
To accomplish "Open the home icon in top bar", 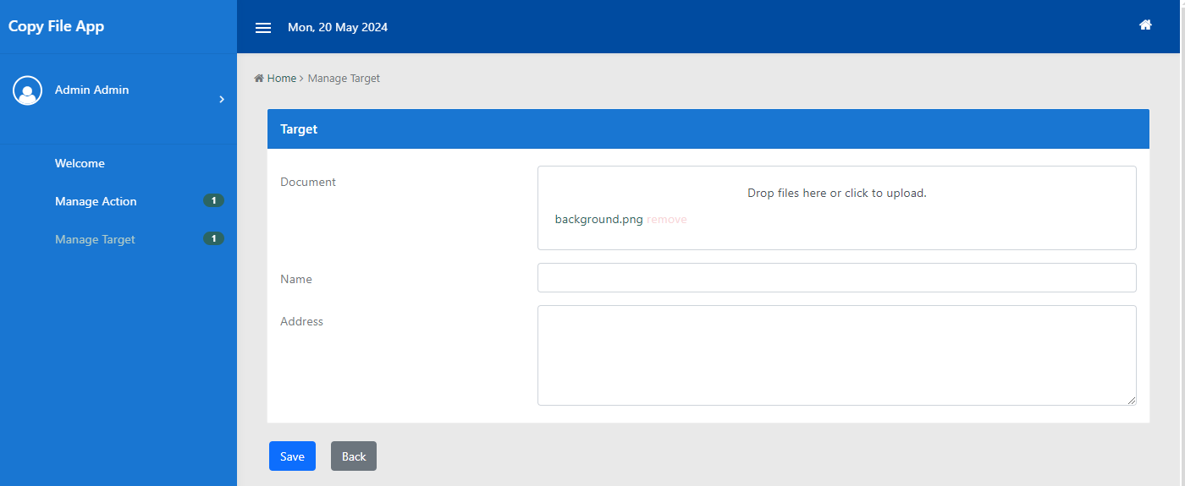I will point(1145,25).
